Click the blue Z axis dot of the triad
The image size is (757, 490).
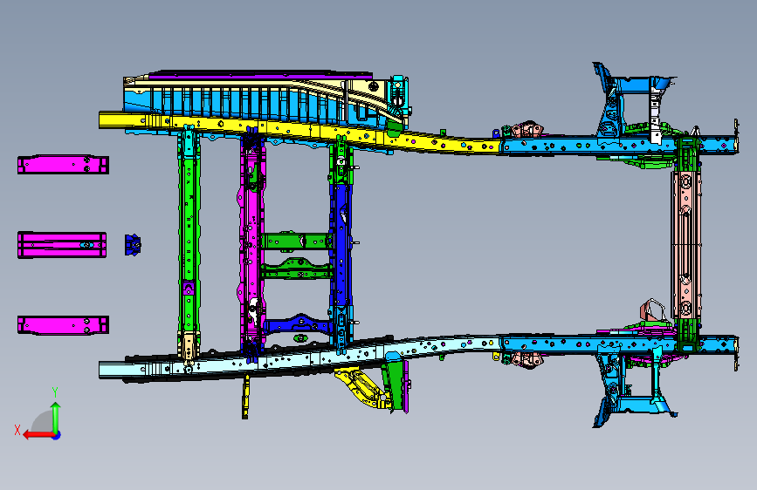(x=57, y=435)
